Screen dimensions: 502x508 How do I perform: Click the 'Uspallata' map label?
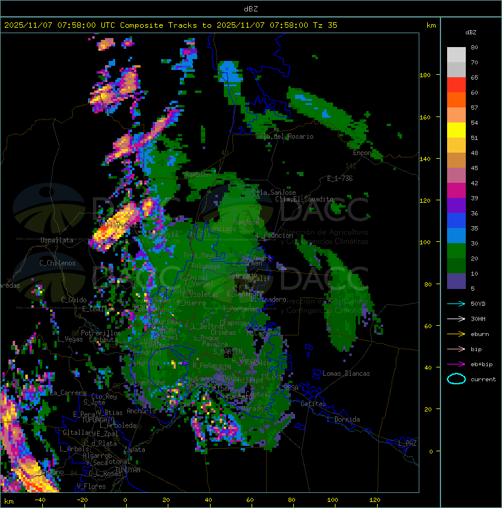57,240
